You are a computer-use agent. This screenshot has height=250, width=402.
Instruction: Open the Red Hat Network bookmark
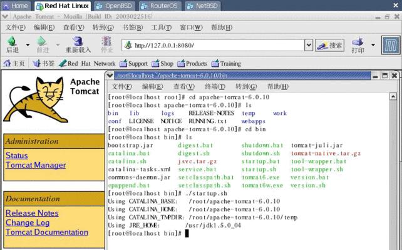pyautogui.click(x=87, y=63)
